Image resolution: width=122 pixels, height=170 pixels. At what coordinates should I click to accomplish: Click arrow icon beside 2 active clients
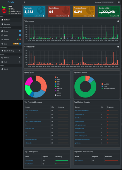[x=44, y=16]
